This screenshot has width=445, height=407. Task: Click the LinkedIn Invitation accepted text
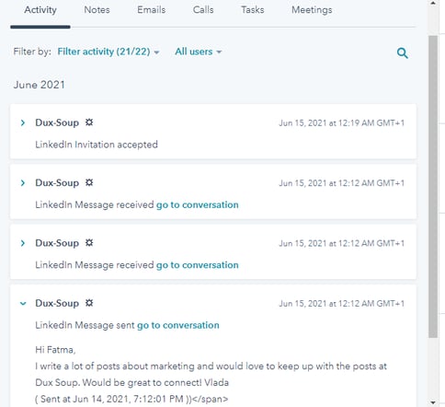coord(97,145)
